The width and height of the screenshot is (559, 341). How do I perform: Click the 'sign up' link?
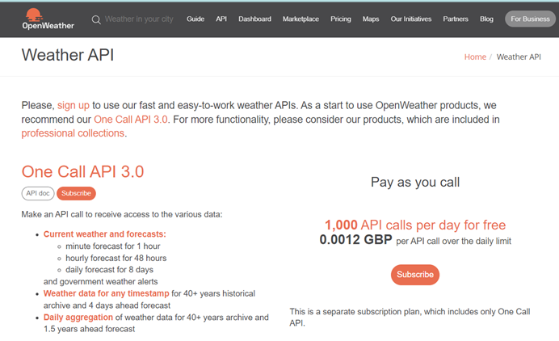point(74,106)
